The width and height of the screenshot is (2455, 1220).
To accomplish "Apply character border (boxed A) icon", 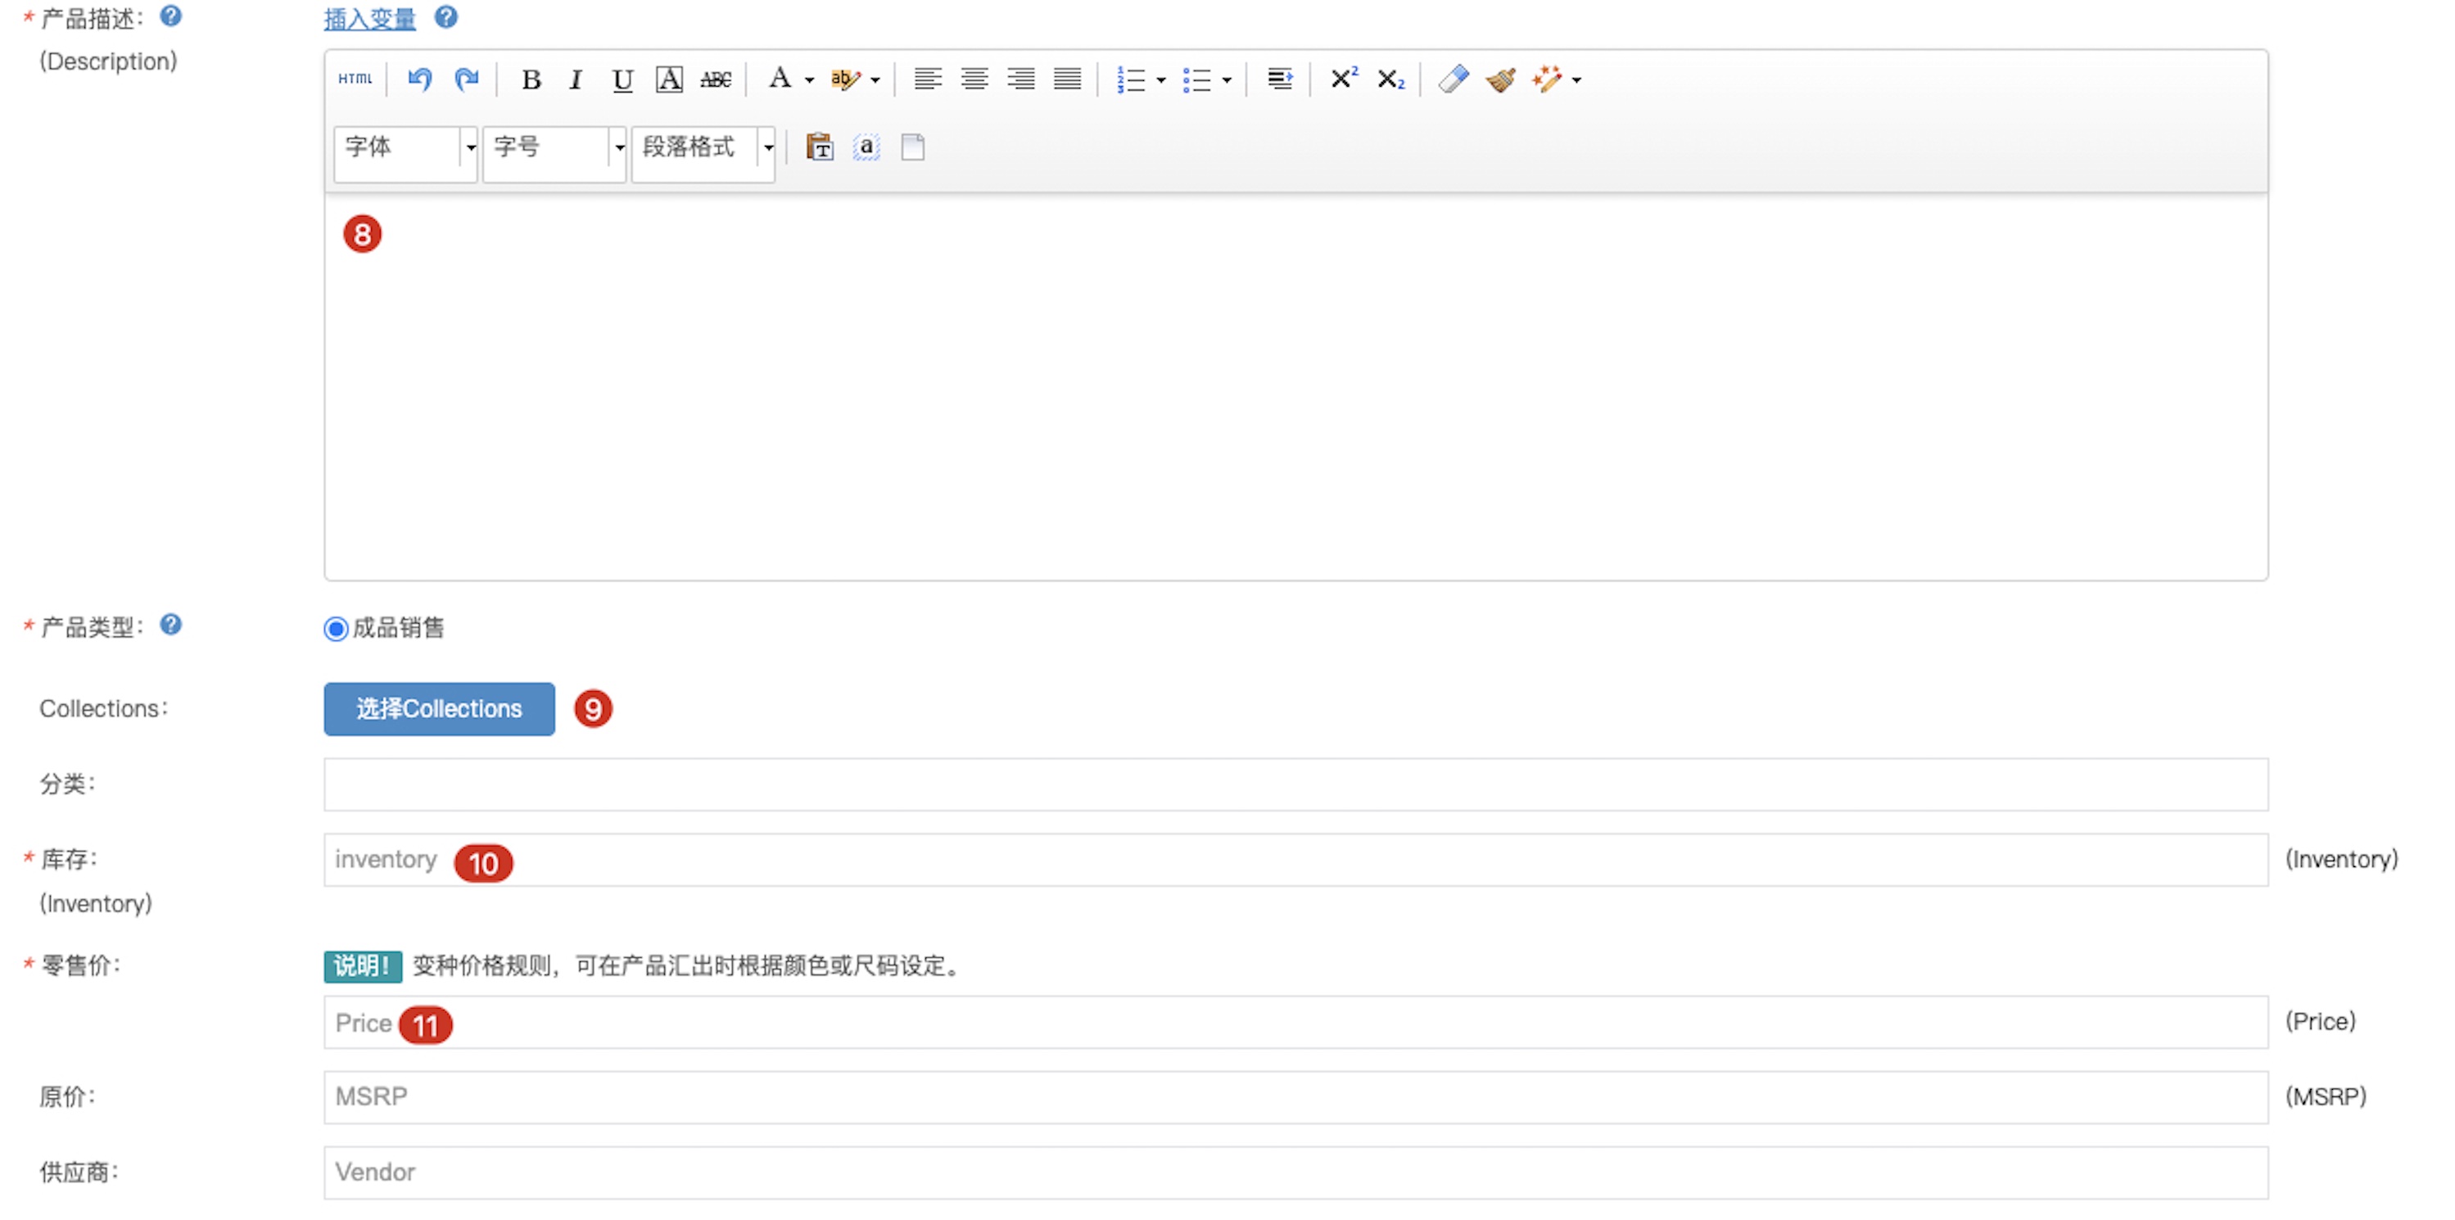I will click(x=669, y=79).
